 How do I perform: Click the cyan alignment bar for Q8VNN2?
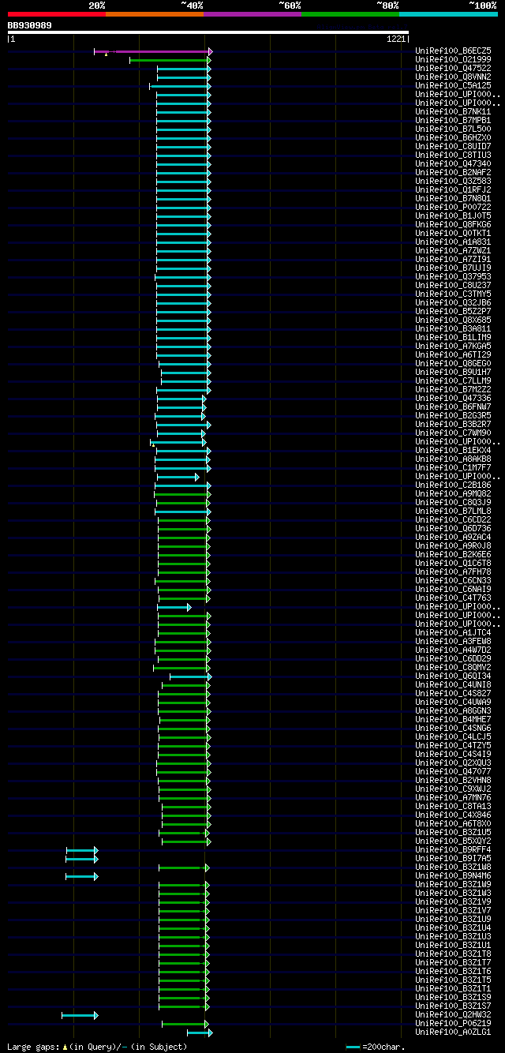[x=182, y=77]
